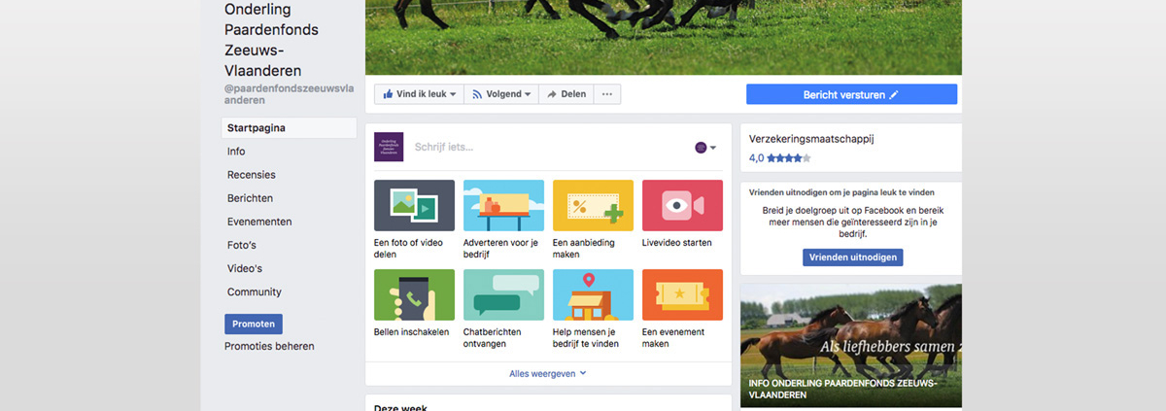Open the Een aanbieding maken tile
The height and width of the screenshot is (411, 1166).
(593, 205)
